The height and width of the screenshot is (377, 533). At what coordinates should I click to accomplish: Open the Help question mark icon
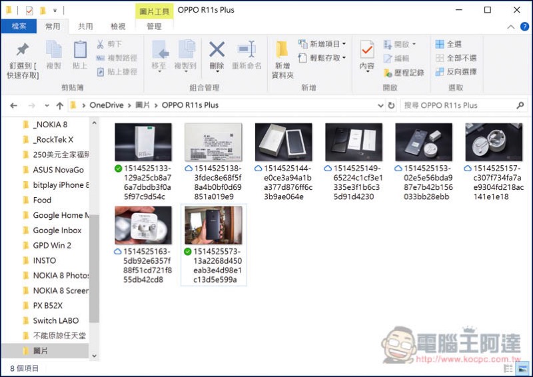pos(524,26)
